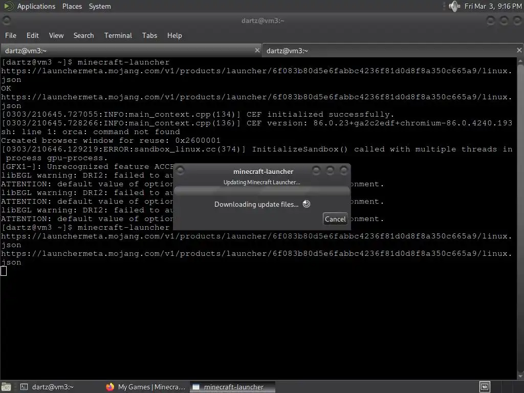
Task: Open the Terminal menu item
Action: point(118,35)
